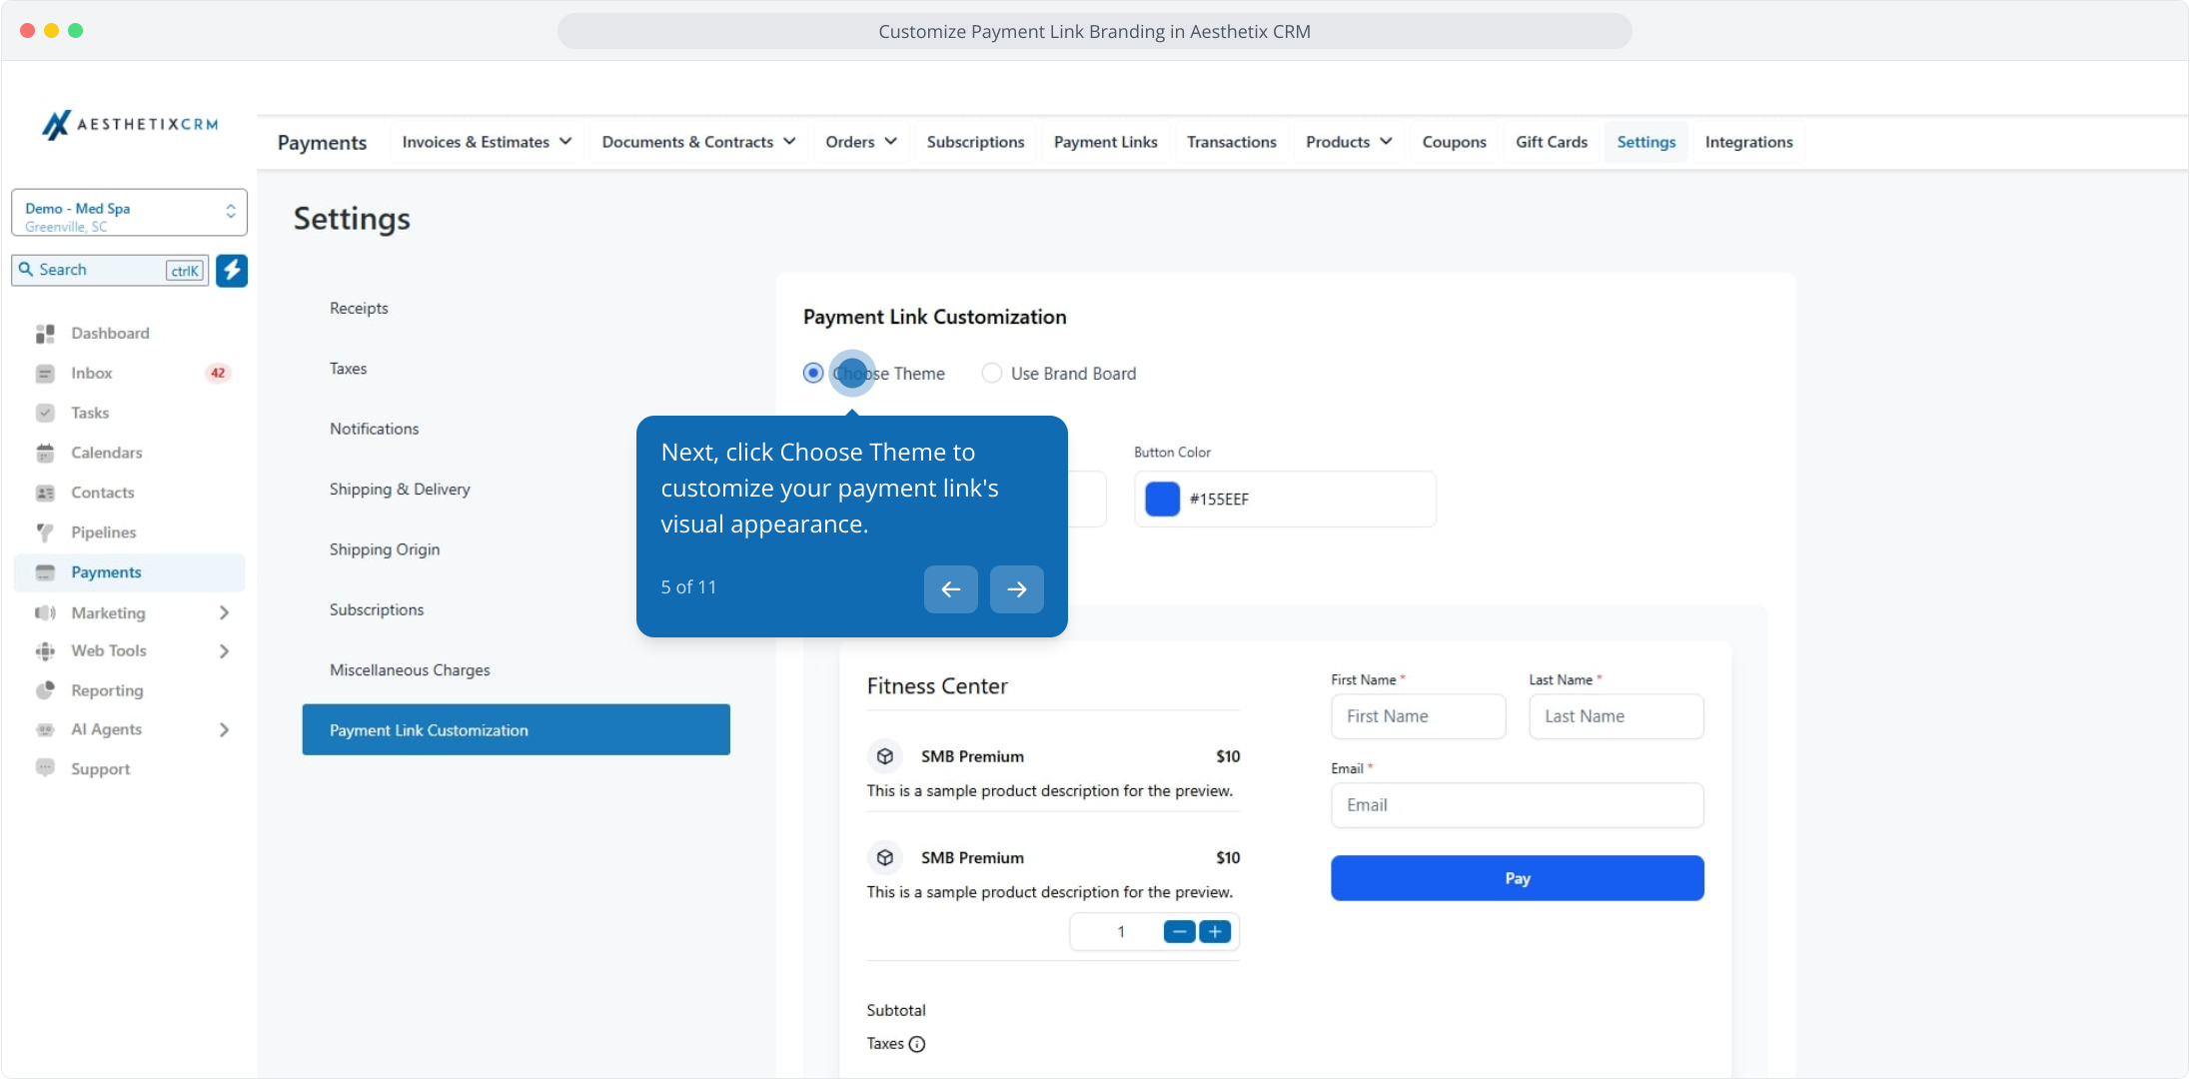
Task: Click the blue Pay button
Action: coord(1517,878)
